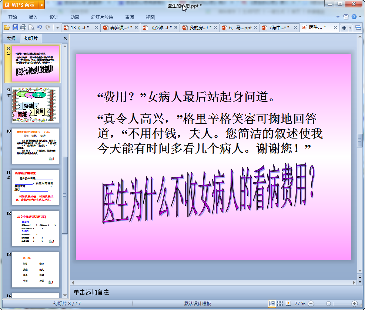Close the 13《...t document tab
365x310 pixels.
point(96,27)
